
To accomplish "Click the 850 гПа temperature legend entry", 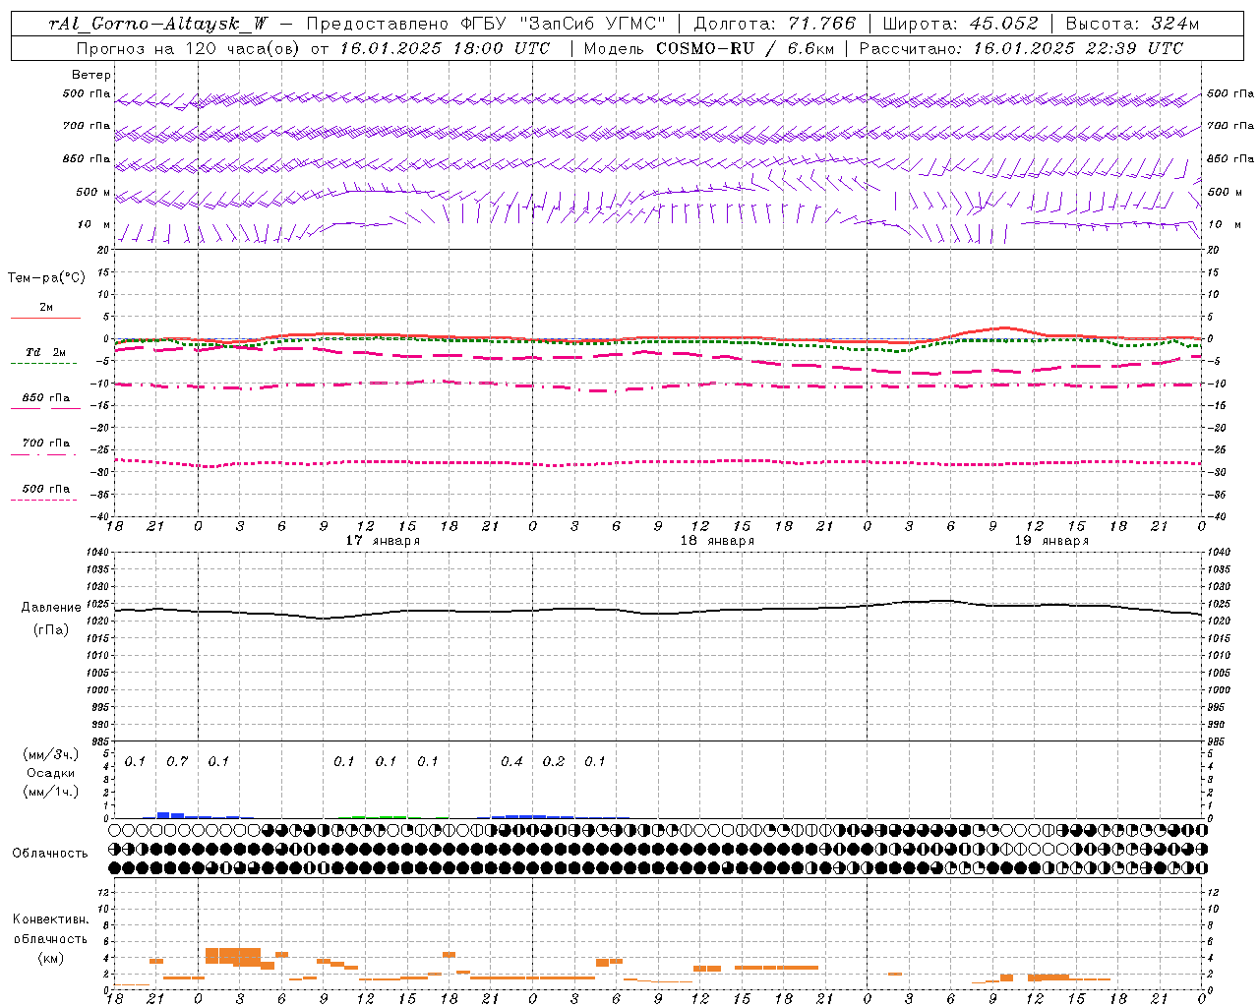I will pos(46,398).
